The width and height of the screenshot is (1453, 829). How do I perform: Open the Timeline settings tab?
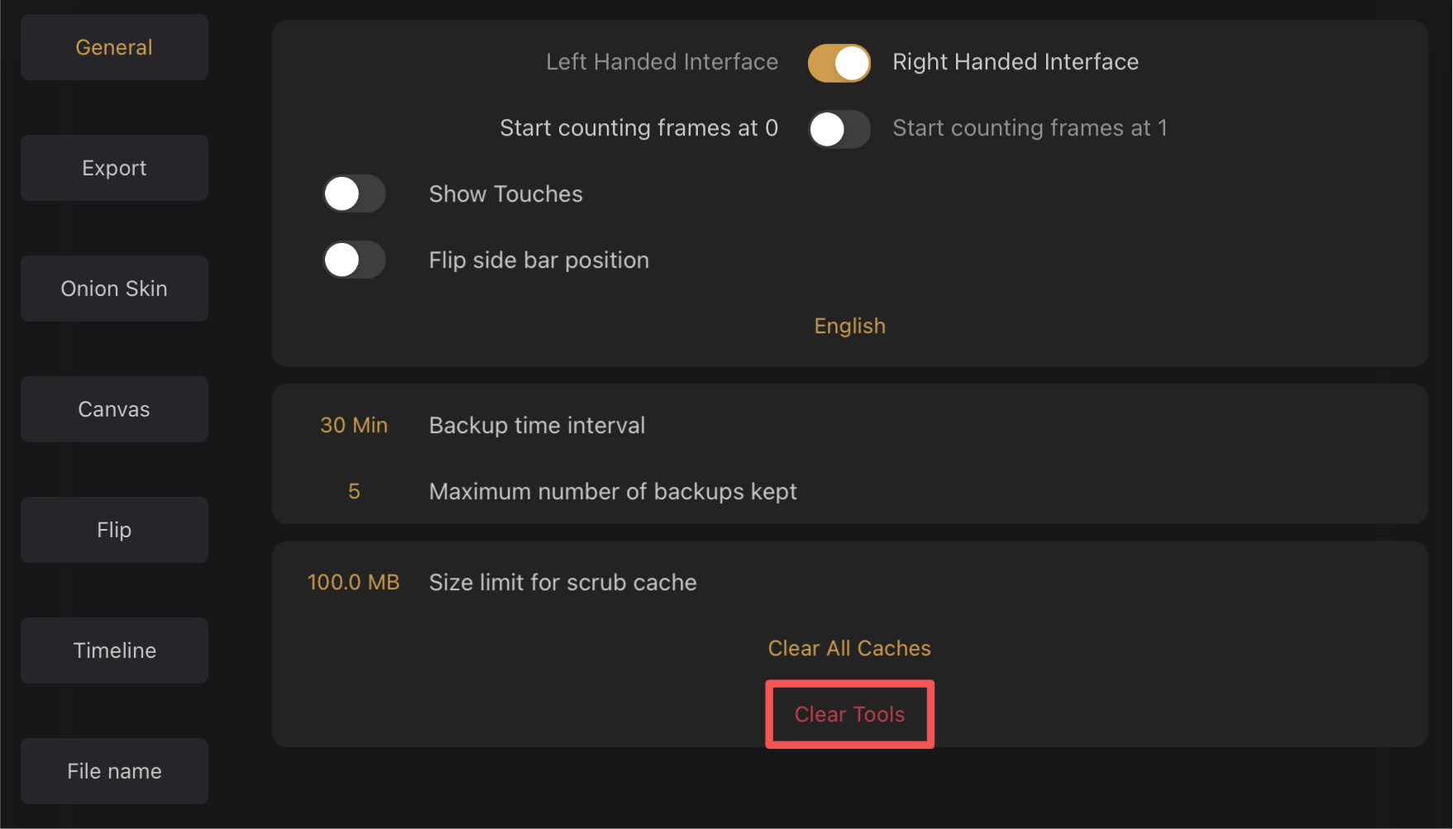[114, 650]
